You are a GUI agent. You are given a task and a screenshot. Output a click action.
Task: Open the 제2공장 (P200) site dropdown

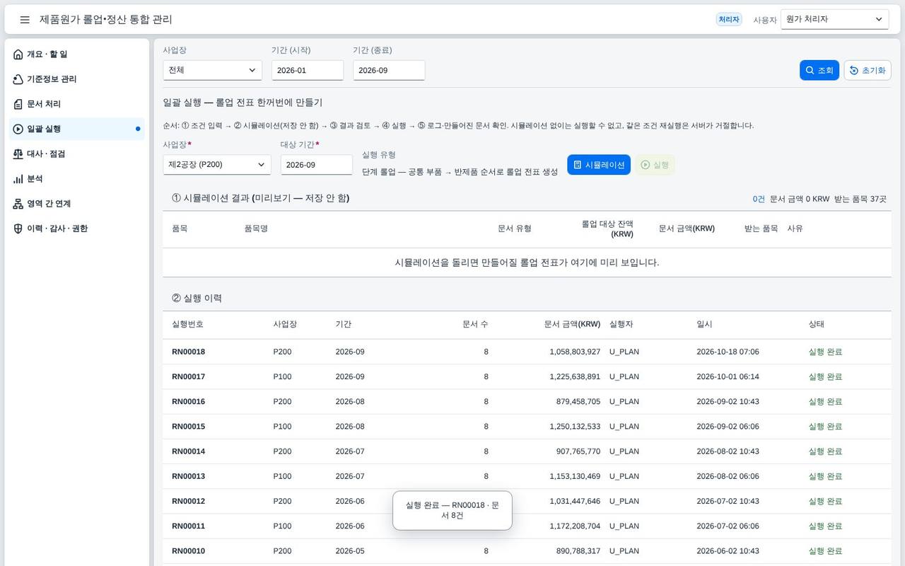217,165
